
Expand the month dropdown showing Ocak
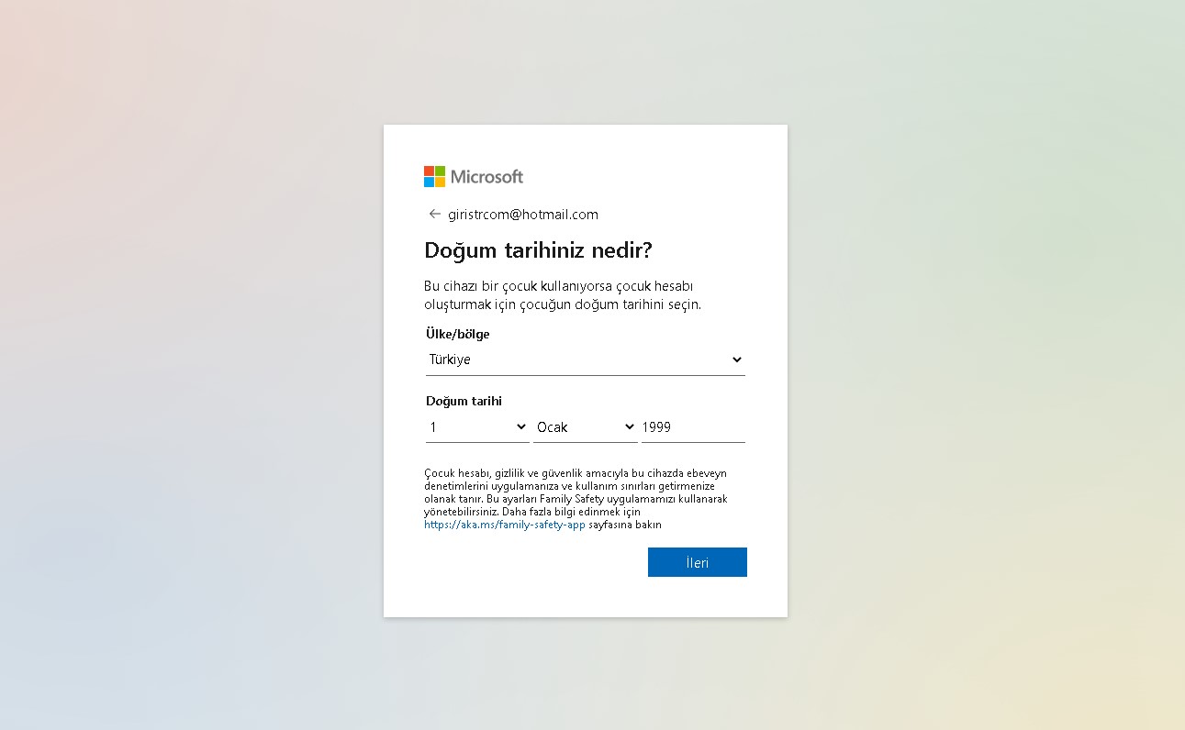(x=585, y=426)
